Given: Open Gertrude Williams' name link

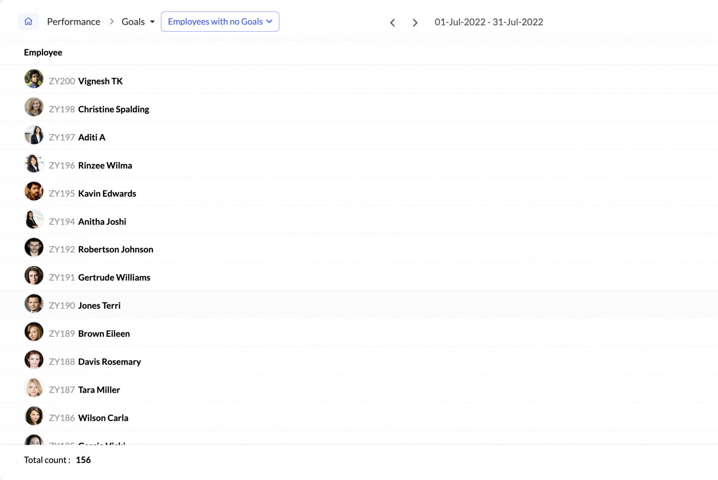Looking at the screenshot, I should [114, 278].
